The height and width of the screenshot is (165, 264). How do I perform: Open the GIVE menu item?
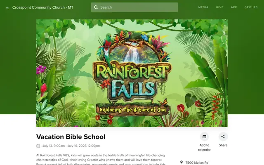(x=219, y=7)
